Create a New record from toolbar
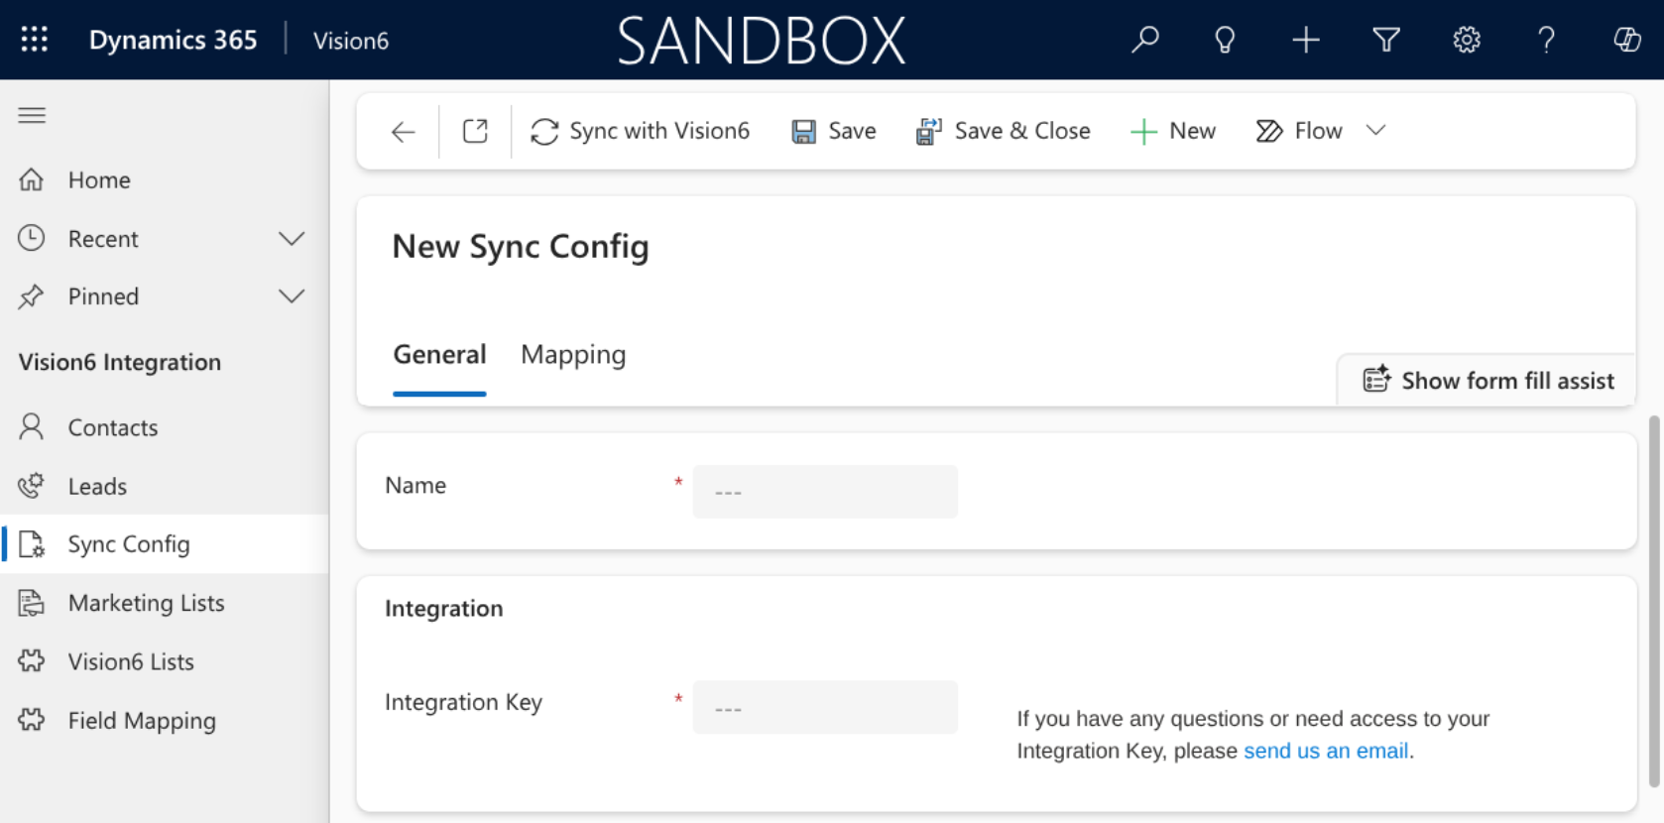 1173,131
